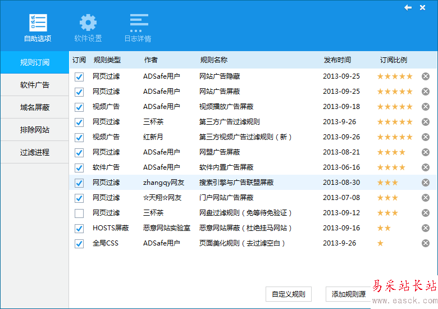Sort by 规则类型 column header

(x=107, y=60)
